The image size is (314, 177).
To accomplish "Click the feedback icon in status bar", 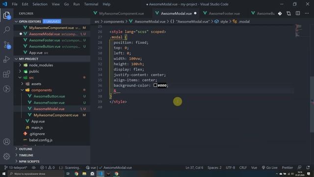I will 299,168.
